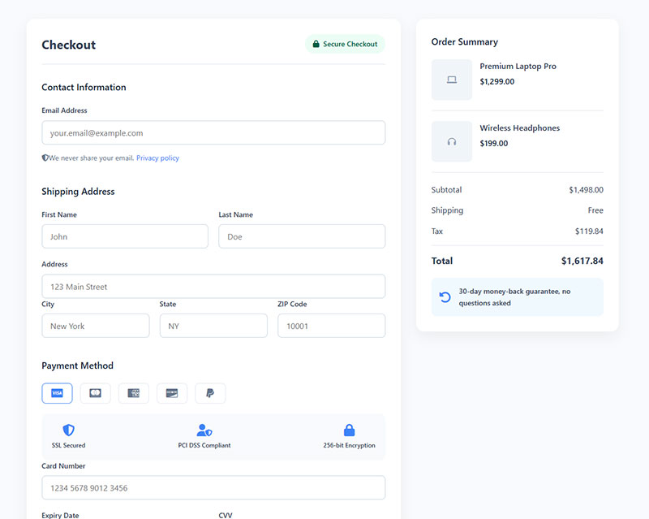The width and height of the screenshot is (649, 519).
Task: Click into the First Name field
Action: [125, 236]
